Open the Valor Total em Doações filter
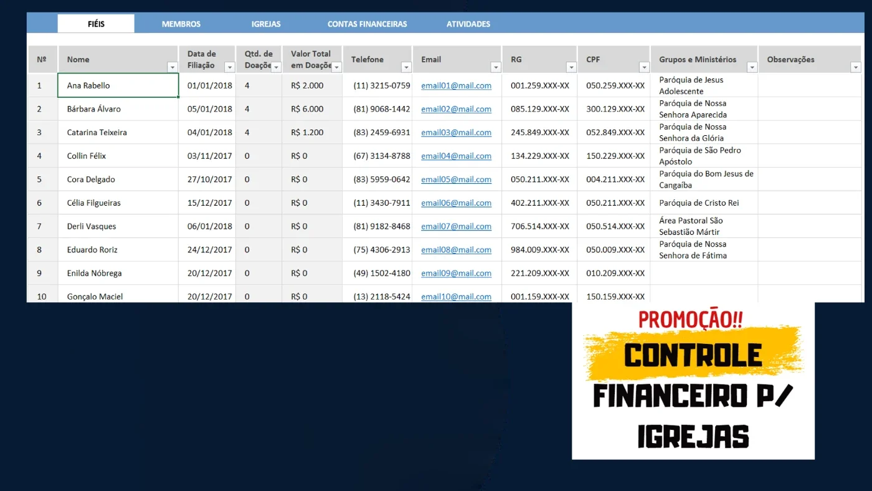The image size is (872, 491). (336, 67)
